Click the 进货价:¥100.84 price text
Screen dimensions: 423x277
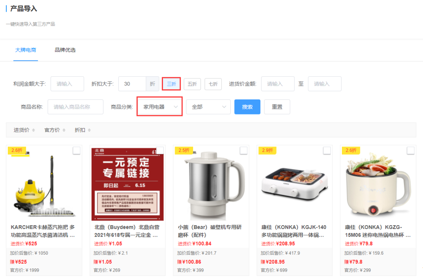(195, 244)
